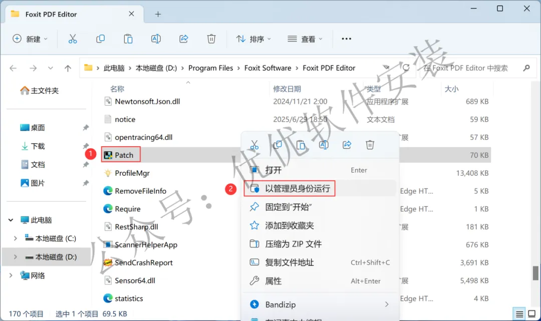The image size is (541, 321).
Task: Click the Cut icon in the toolbar
Action: [73, 39]
